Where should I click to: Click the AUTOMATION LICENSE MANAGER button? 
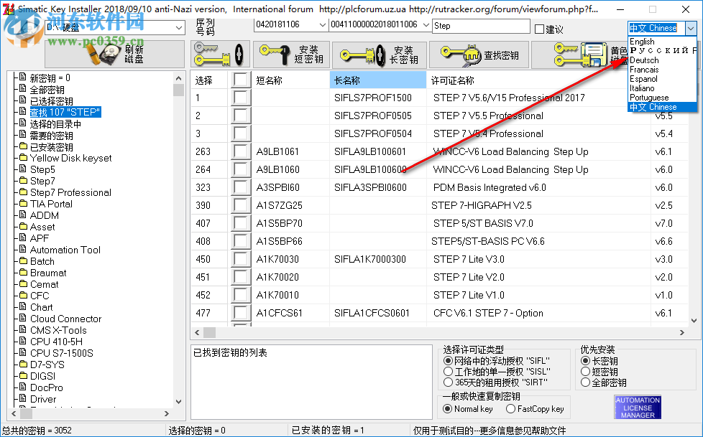point(637,406)
